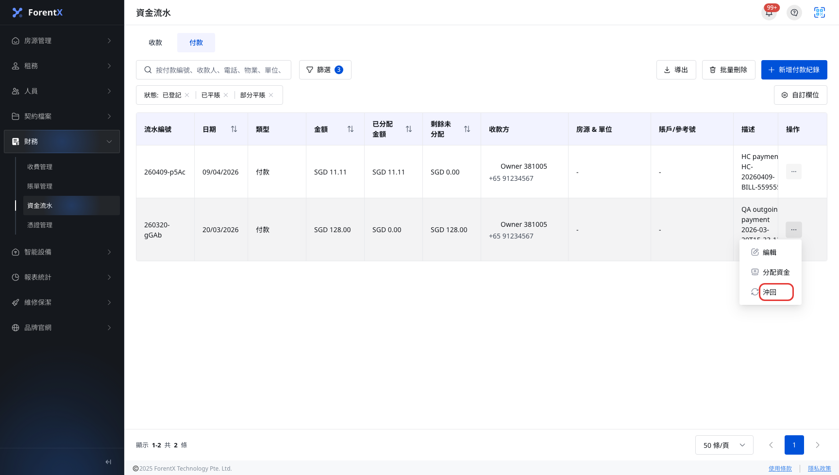Open actions menu for row 260320-gGAb
This screenshot has height=475, width=839.
coord(794,230)
